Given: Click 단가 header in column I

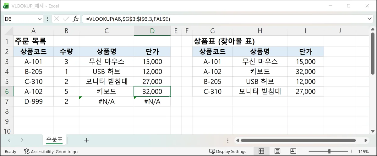Looking at the screenshot, I should 306,52.
